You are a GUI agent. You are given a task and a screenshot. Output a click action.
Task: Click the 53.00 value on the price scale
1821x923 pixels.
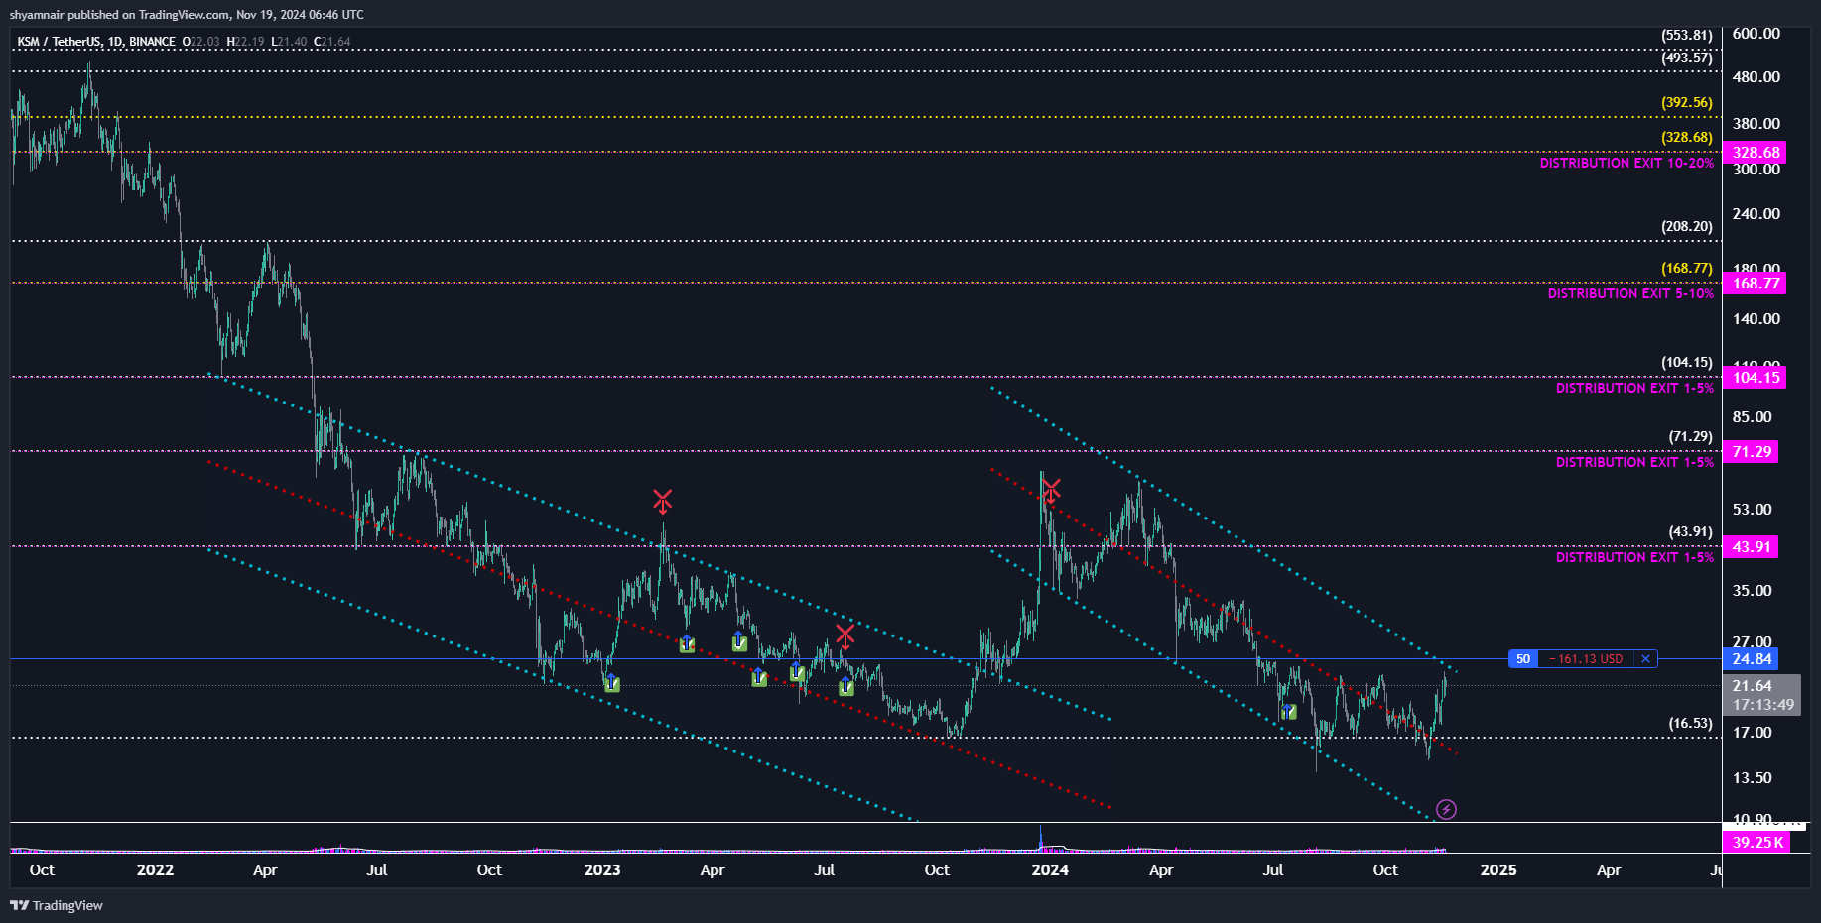[x=1753, y=510]
